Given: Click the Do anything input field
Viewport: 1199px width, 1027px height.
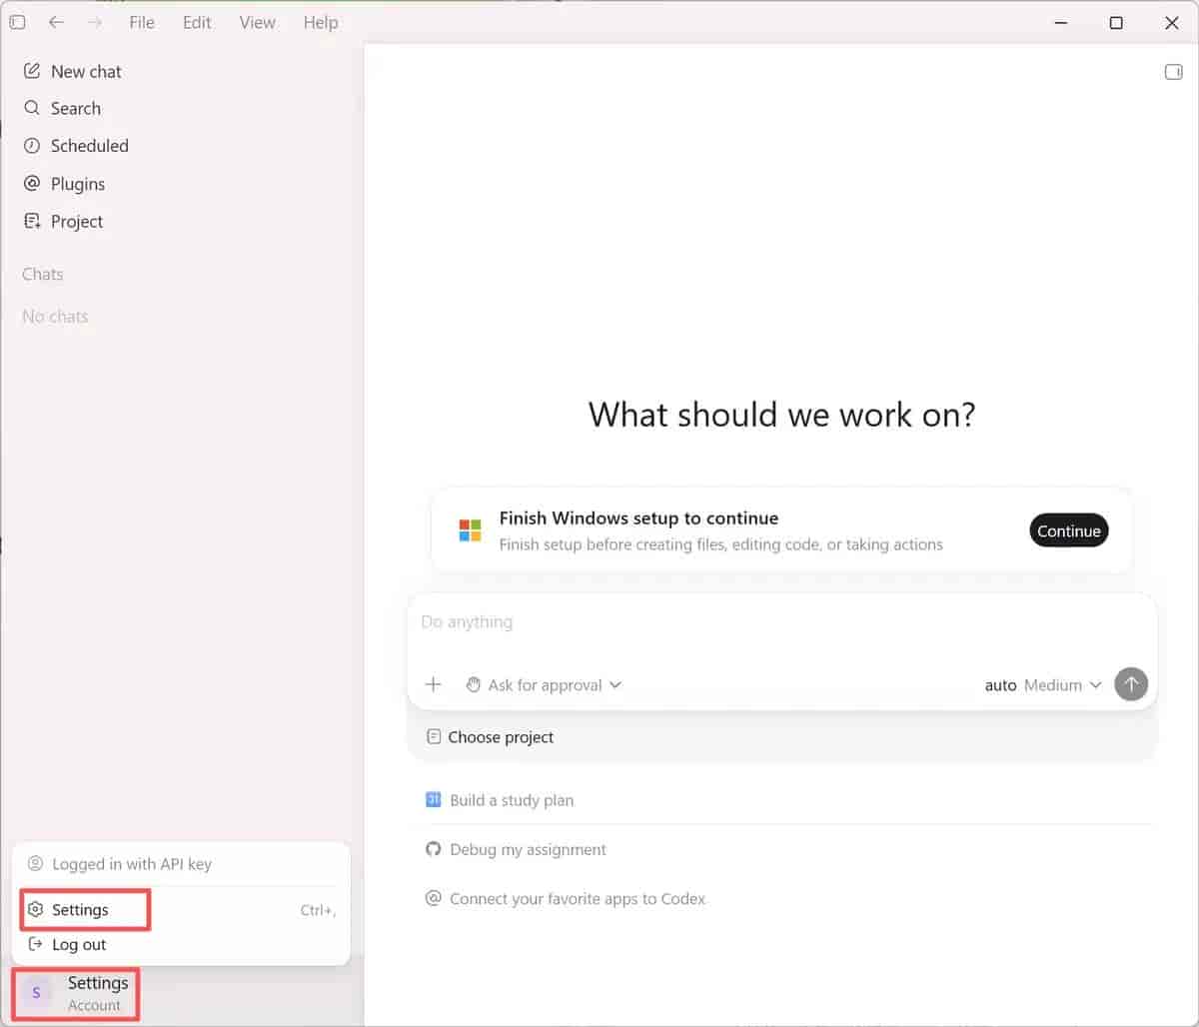Looking at the screenshot, I should click(781, 622).
